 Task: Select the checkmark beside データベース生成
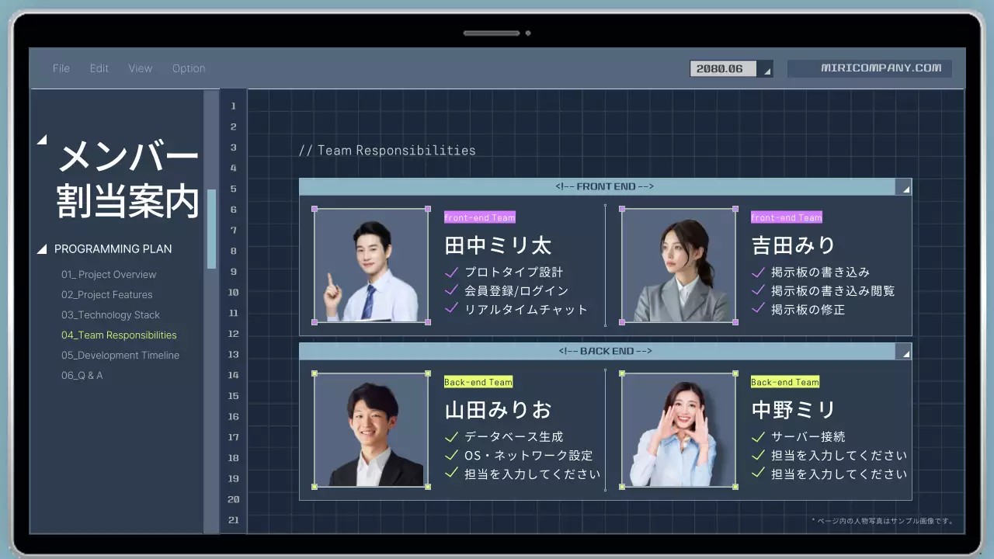click(x=451, y=436)
